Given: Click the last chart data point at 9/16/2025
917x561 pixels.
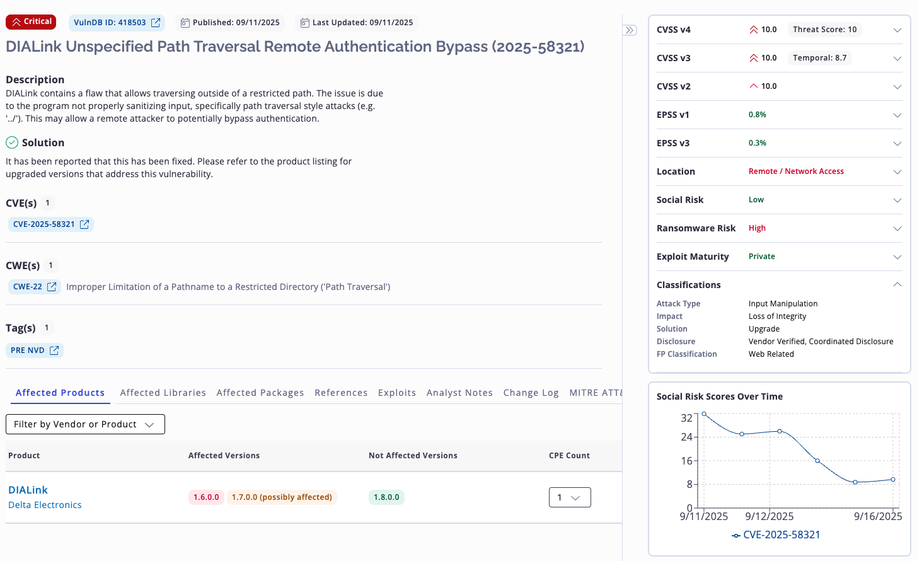Looking at the screenshot, I should point(893,480).
